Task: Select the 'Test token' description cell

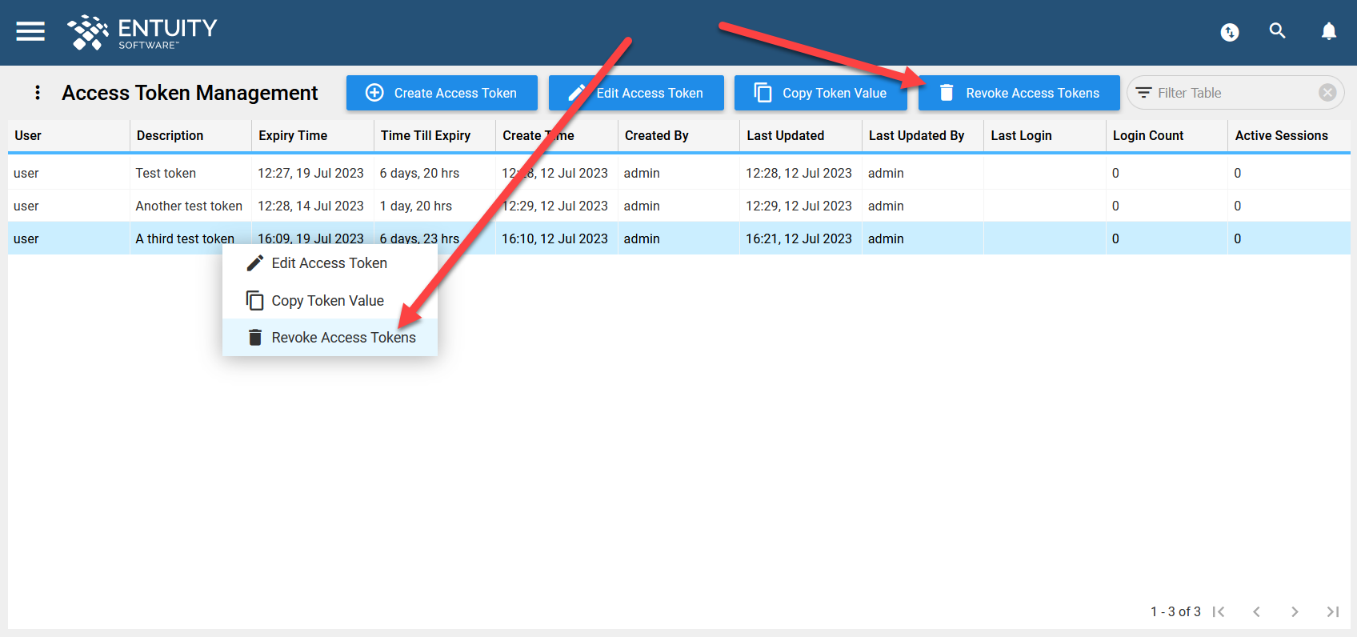Action: [190, 173]
